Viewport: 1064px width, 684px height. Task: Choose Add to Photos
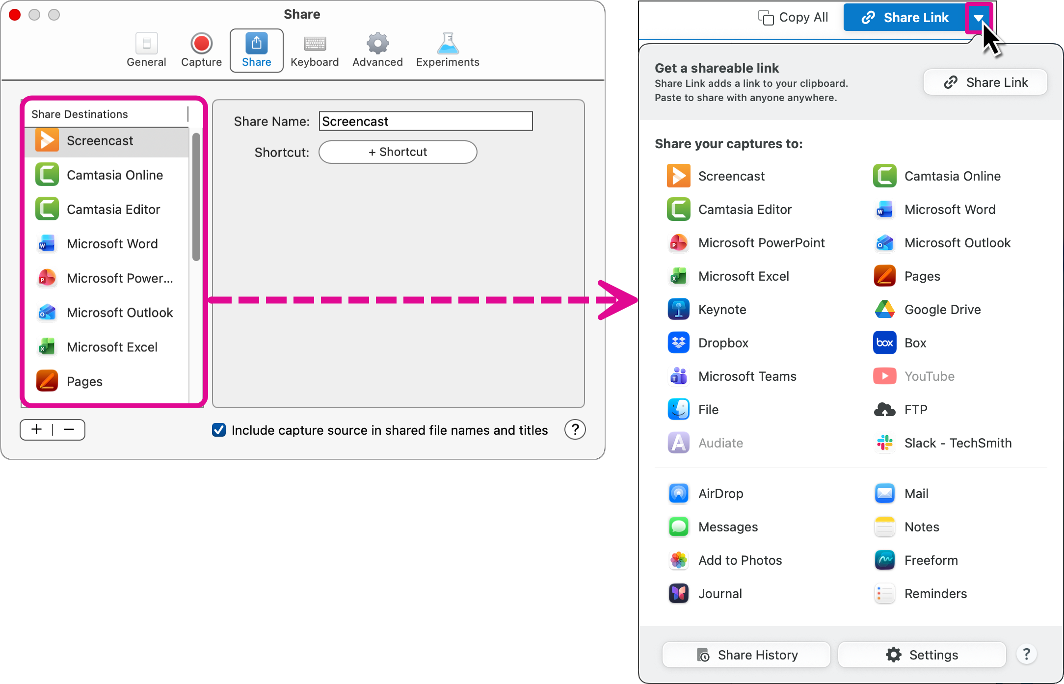click(x=725, y=560)
